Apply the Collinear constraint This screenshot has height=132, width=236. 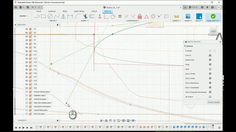(x=160, y=16)
